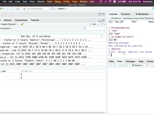
Task: Switch to the Viewer tab
Action: pos(150,61)
